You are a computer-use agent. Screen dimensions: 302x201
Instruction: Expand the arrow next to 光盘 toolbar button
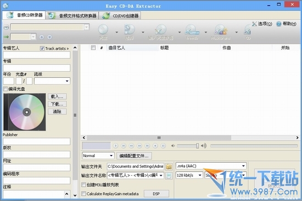click(x=117, y=32)
